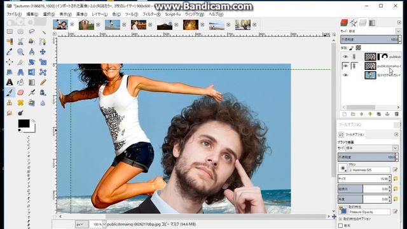Image resolution: width=407 pixels, height=229 pixels.
Task: Toggle chain link on the middle layer
Action: click(354, 66)
